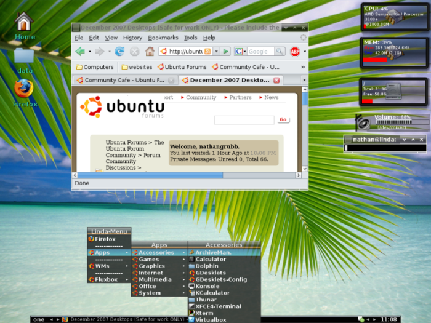
Task: Reload the current page
Action: click(119, 51)
